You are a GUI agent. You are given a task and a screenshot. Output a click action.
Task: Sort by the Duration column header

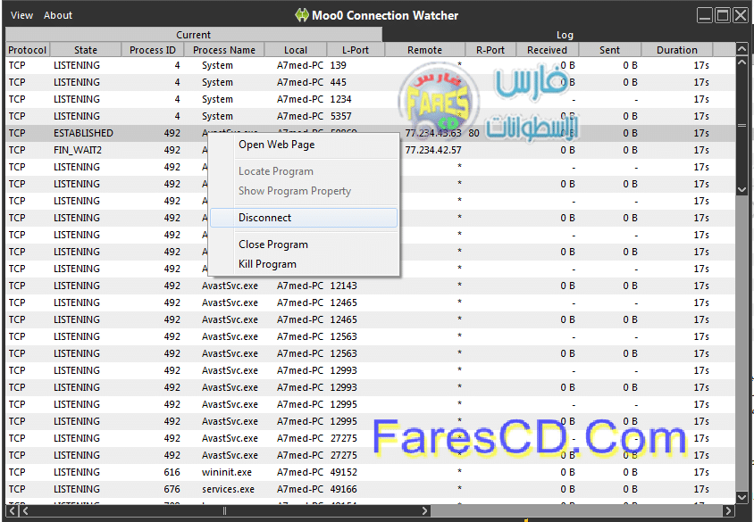677,50
